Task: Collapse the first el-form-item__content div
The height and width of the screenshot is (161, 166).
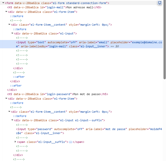Action: (9, 25)
